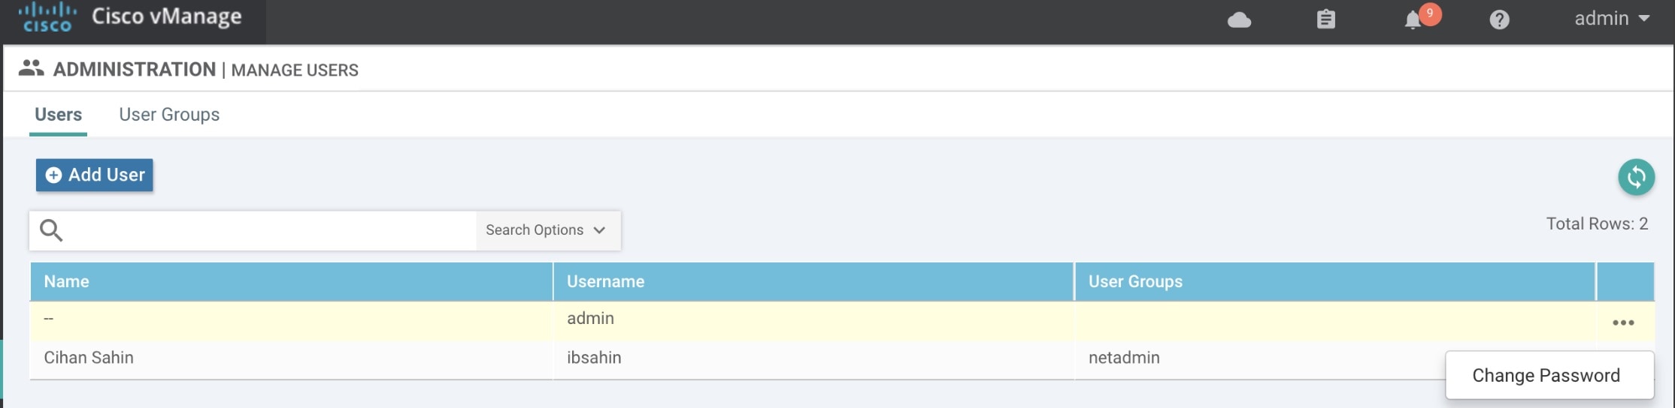Open the cloud status icon
1675x408 pixels.
pos(1239,19)
